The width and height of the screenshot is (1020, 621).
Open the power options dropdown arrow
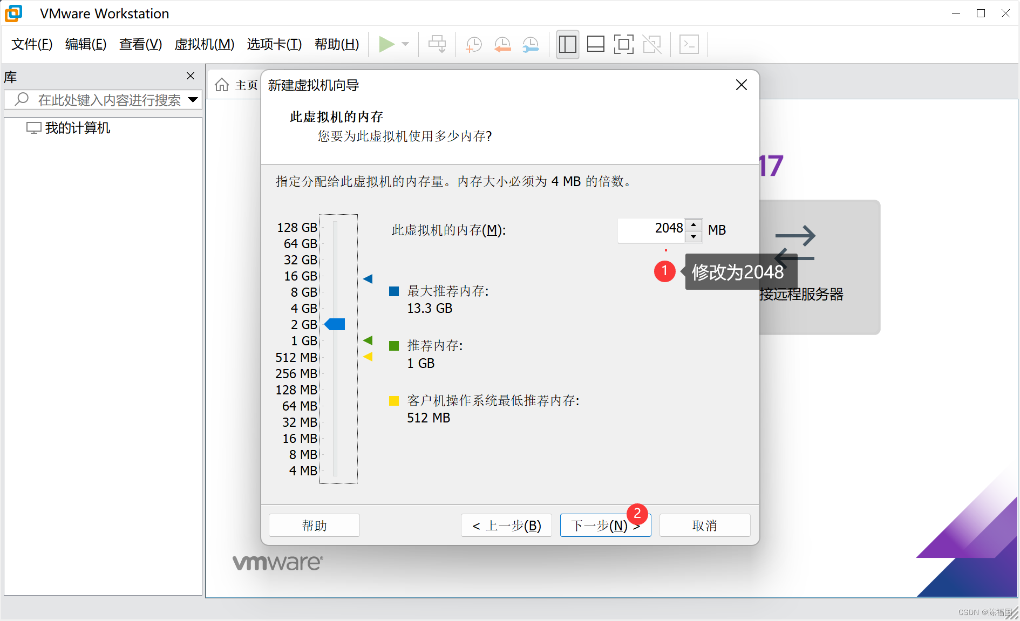tap(406, 44)
